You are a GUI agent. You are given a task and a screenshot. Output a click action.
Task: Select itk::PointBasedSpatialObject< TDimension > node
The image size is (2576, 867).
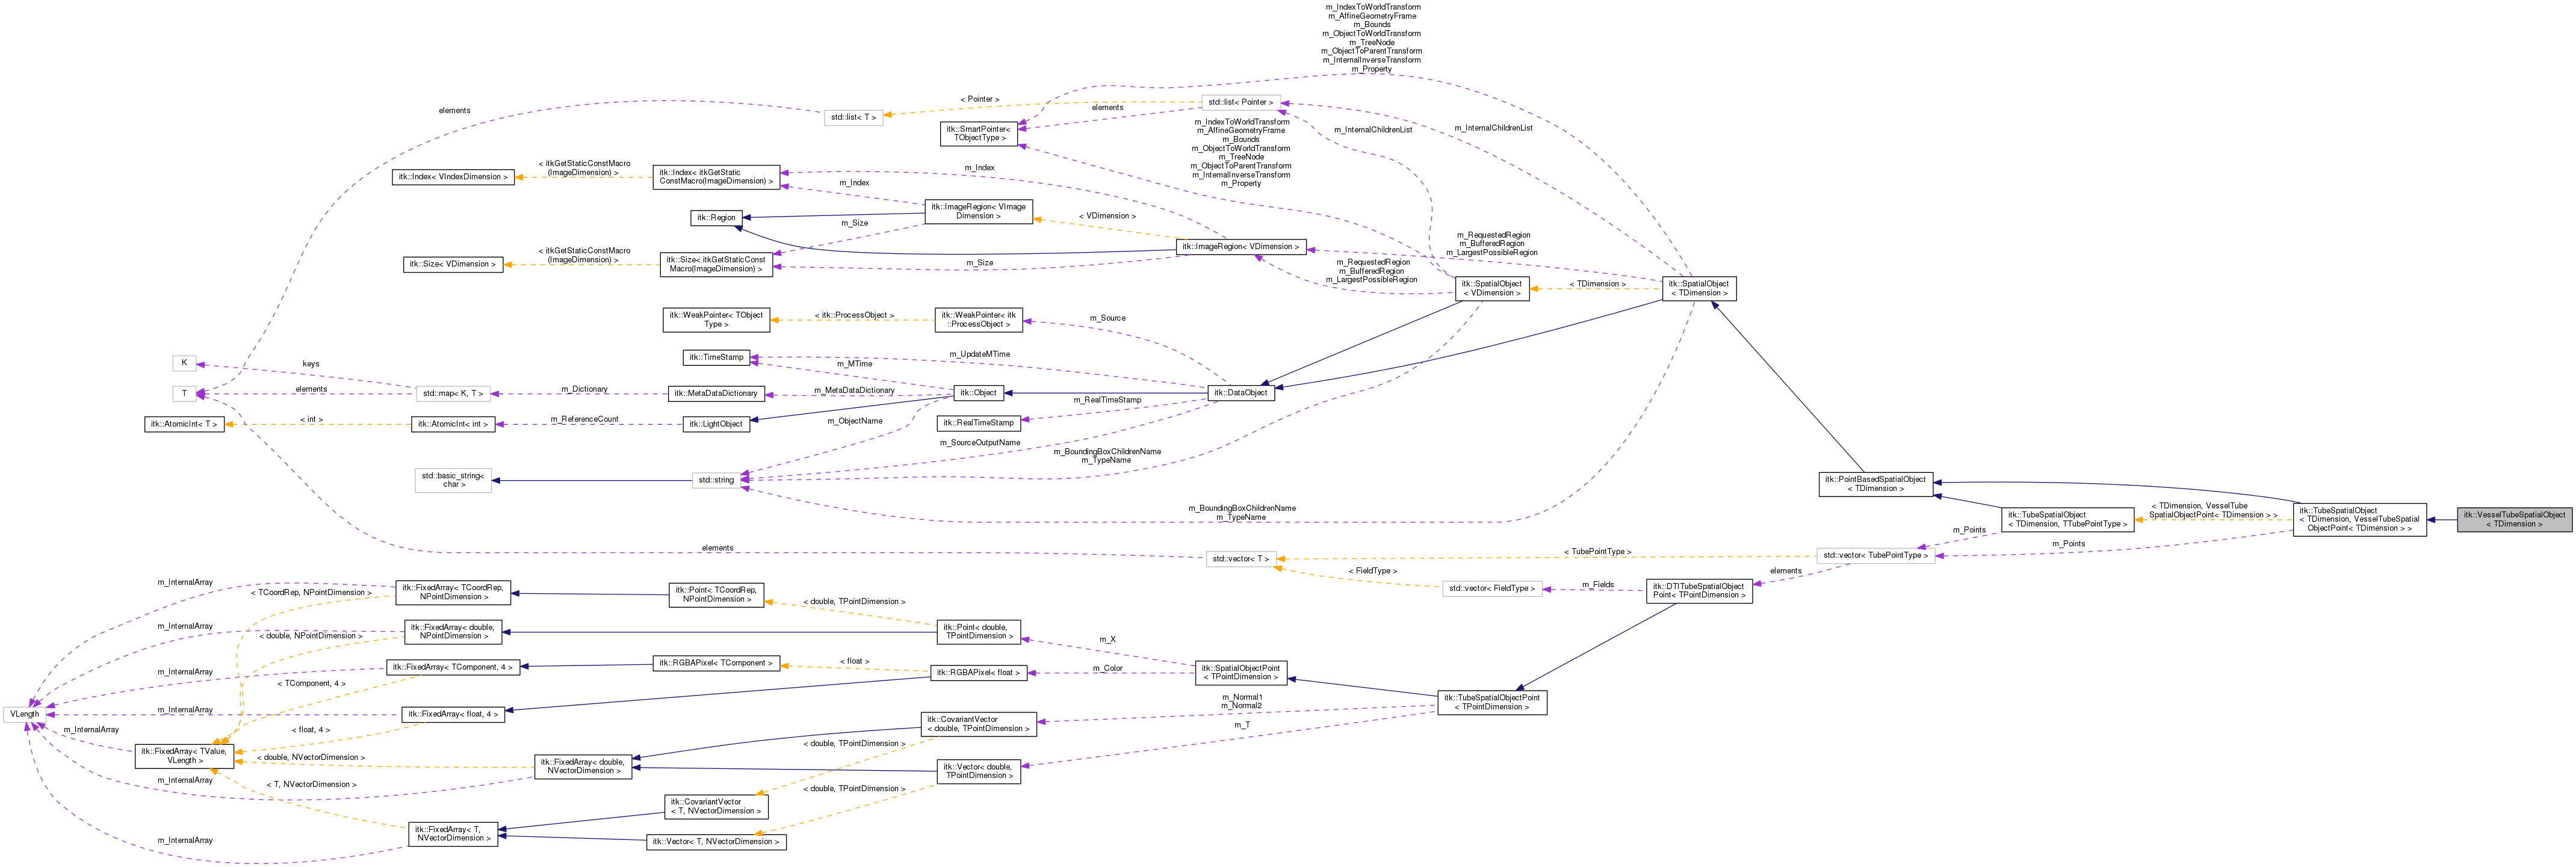1875,484
